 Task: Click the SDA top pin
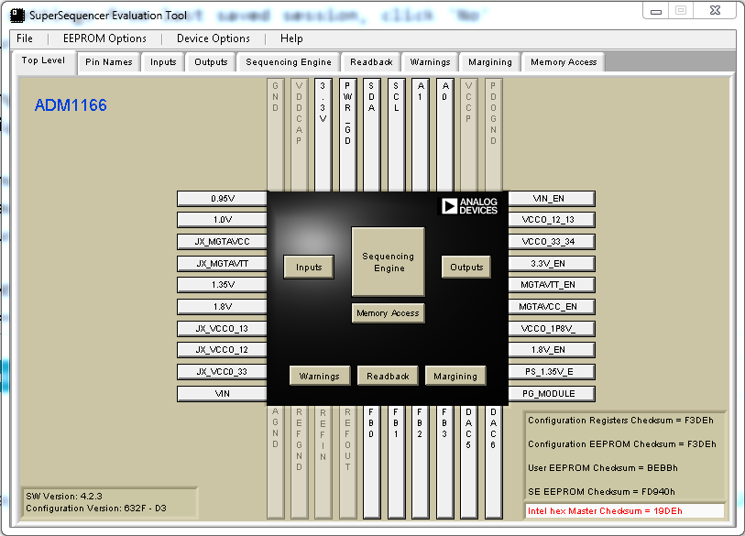click(x=371, y=135)
